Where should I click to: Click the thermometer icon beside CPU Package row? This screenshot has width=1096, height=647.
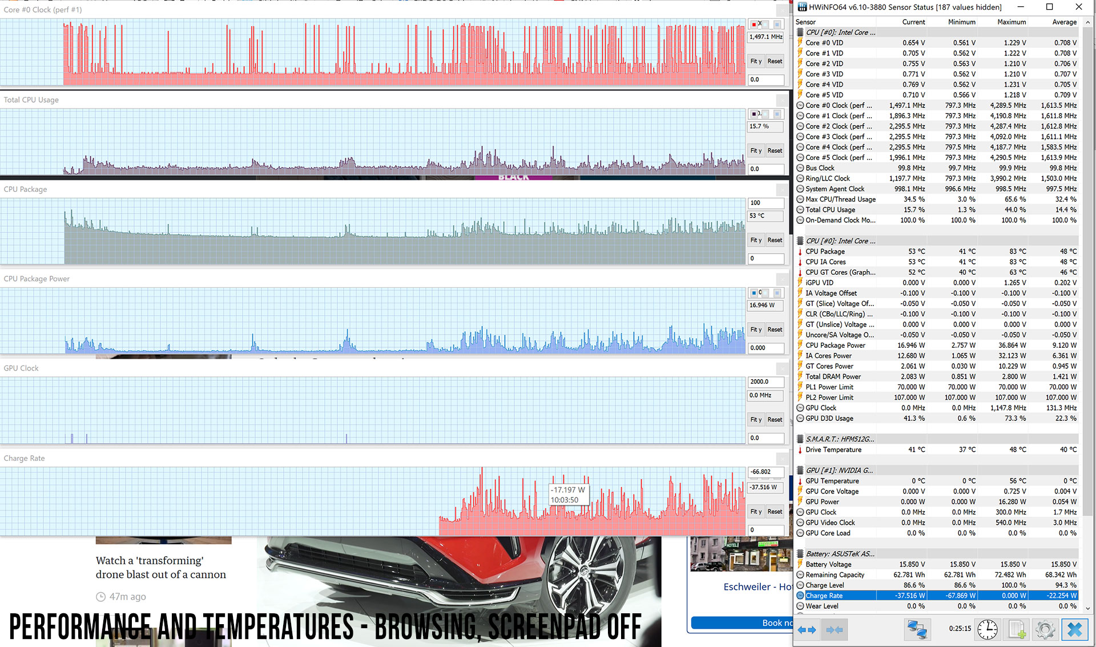click(800, 251)
